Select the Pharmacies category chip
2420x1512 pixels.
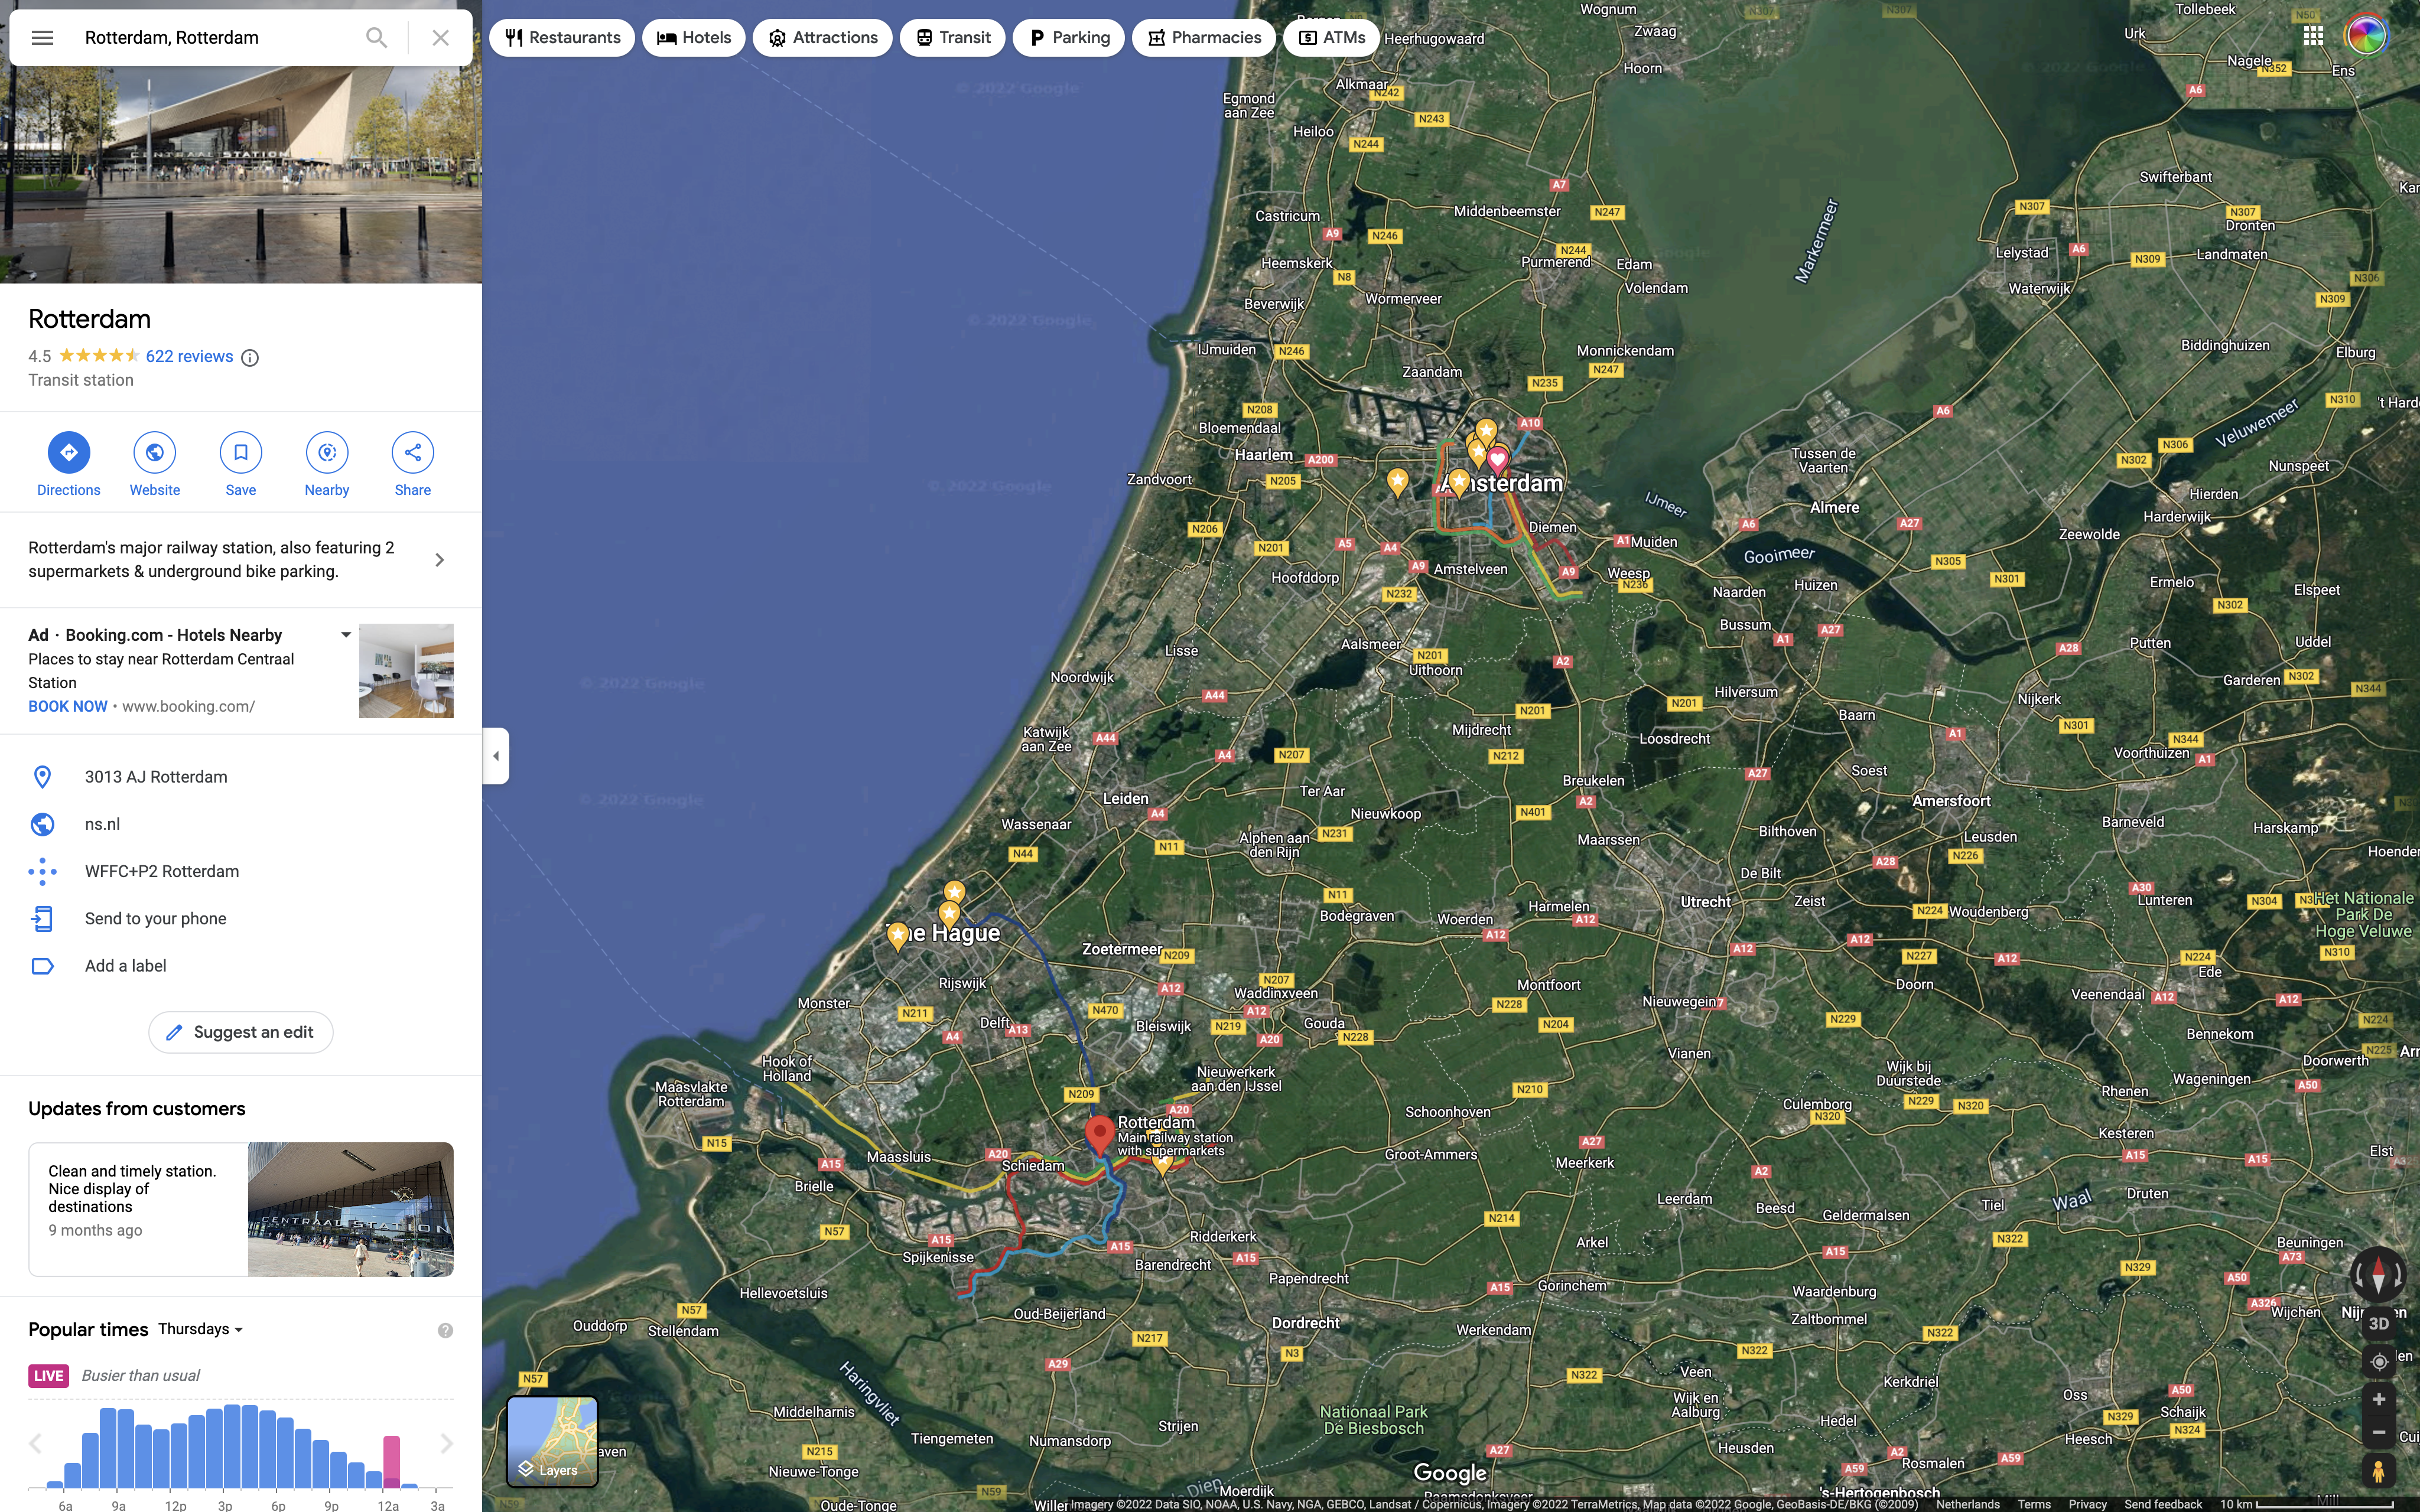pos(1203,38)
